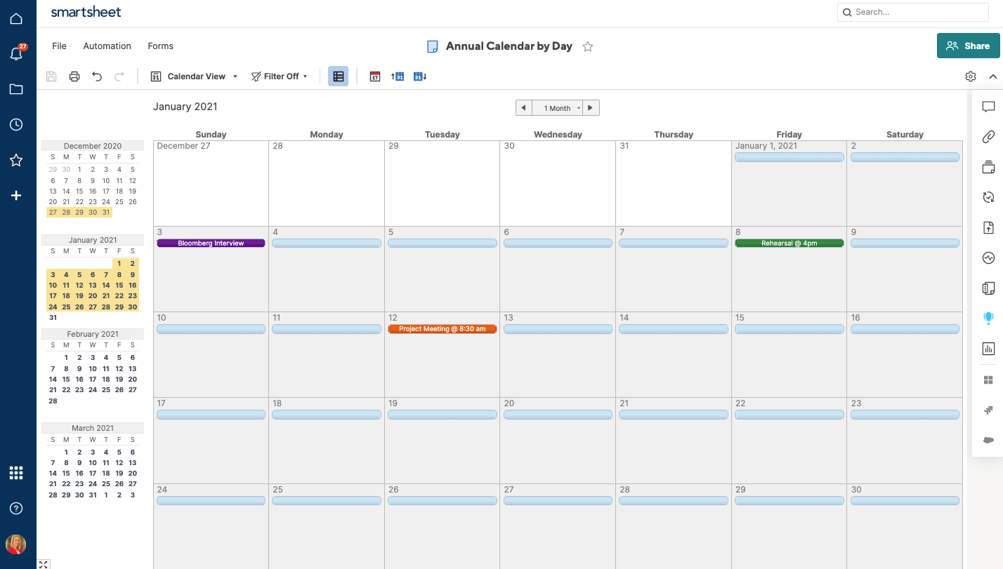This screenshot has width=1003, height=569.
Task: Open the Bloomberg Interview event
Action: click(211, 243)
